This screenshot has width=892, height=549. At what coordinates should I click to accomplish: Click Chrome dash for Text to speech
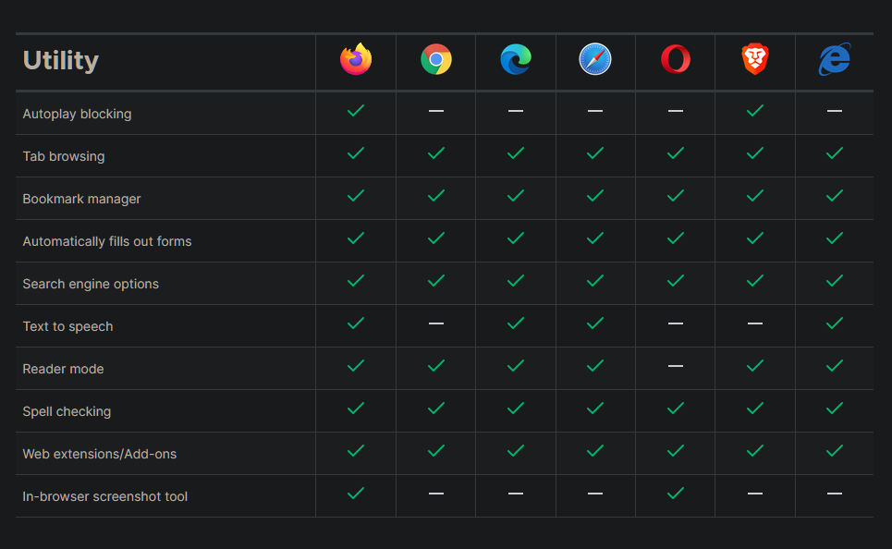click(436, 323)
